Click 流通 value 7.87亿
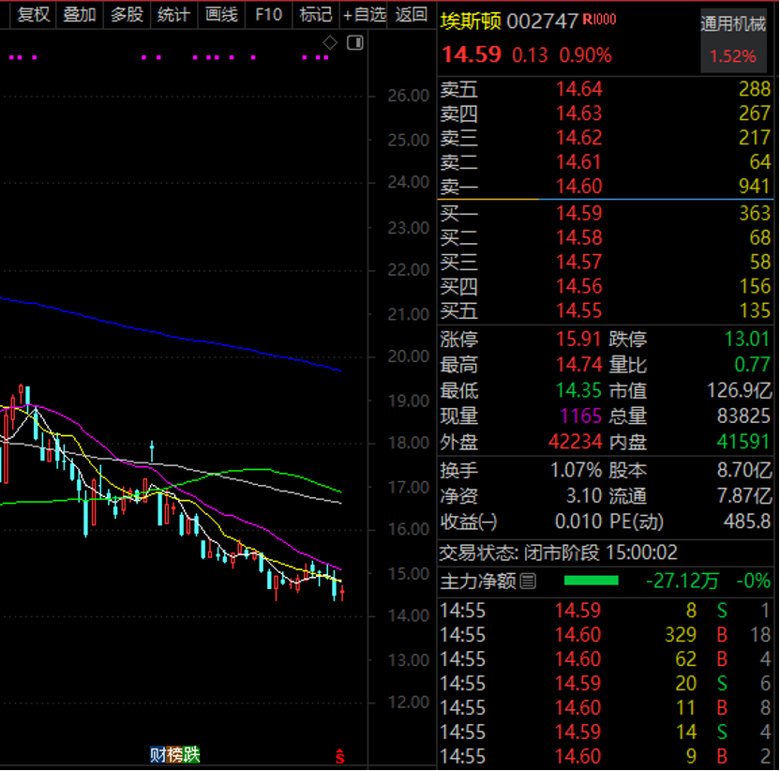Image resolution: width=780 pixels, height=771 pixels. [744, 496]
